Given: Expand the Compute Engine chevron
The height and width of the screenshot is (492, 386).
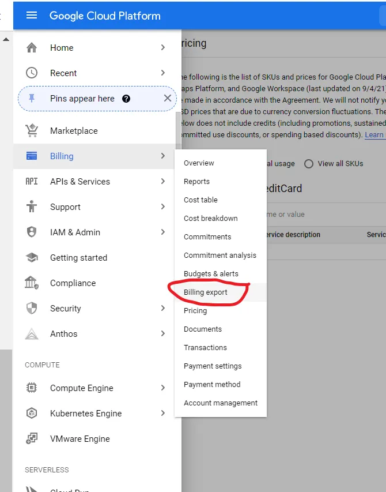Looking at the screenshot, I should pos(162,388).
